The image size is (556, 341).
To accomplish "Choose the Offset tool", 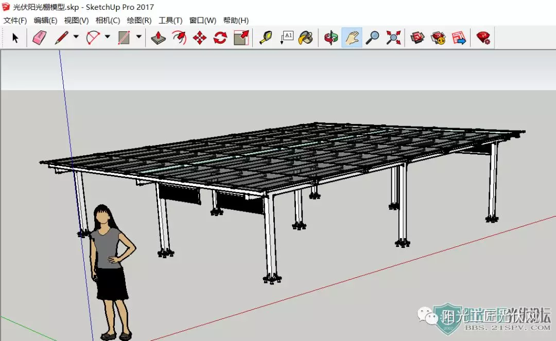I will [179, 38].
